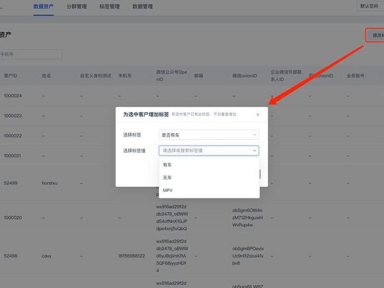Click customer ID 52499
Image resolution: width=384 pixels, height=288 pixels.
pyautogui.click(x=11, y=183)
